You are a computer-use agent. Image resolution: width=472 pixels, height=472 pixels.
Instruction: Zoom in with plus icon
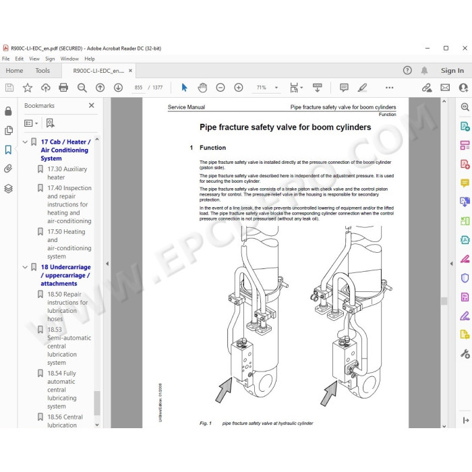pyautogui.click(x=239, y=88)
